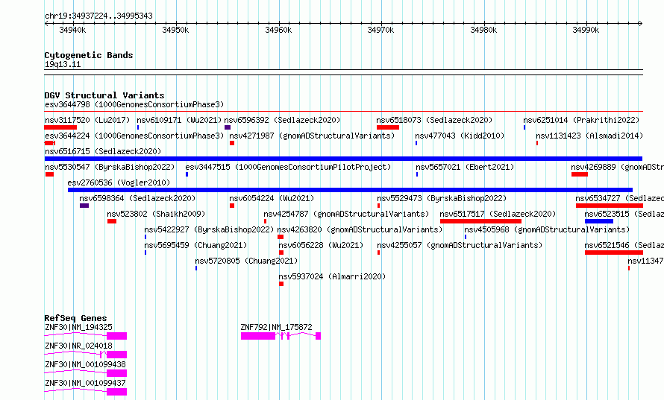Open nsv477043 (Kidd2010) variant label

pos(460,136)
